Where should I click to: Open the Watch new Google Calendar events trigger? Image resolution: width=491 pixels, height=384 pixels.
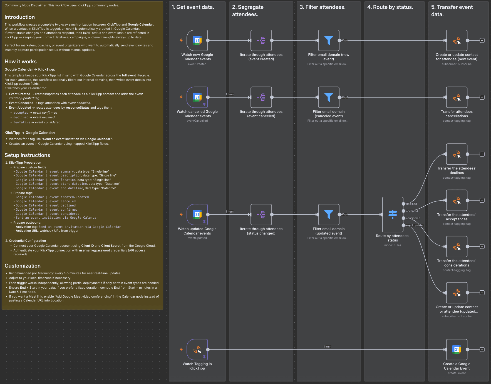pos(197,41)
